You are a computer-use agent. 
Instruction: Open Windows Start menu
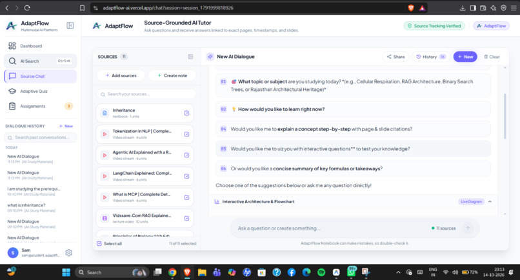pos(66,272)
